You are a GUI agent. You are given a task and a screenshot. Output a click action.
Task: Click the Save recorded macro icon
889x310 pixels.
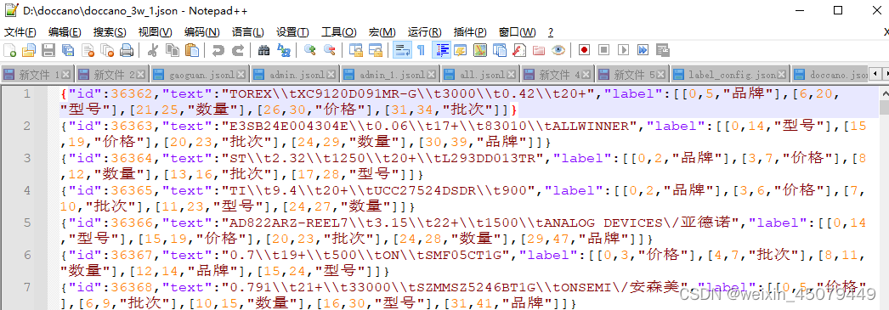(x=663, y=50)
